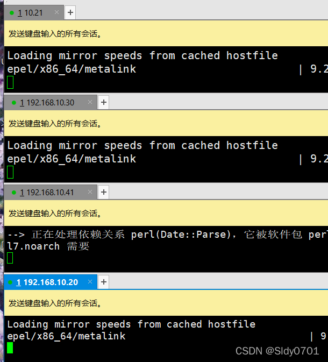
Task: Click 'Loading mirror speeds' line in 10.21 terminal
Action: pyautogui.click(x=142, y=55)
